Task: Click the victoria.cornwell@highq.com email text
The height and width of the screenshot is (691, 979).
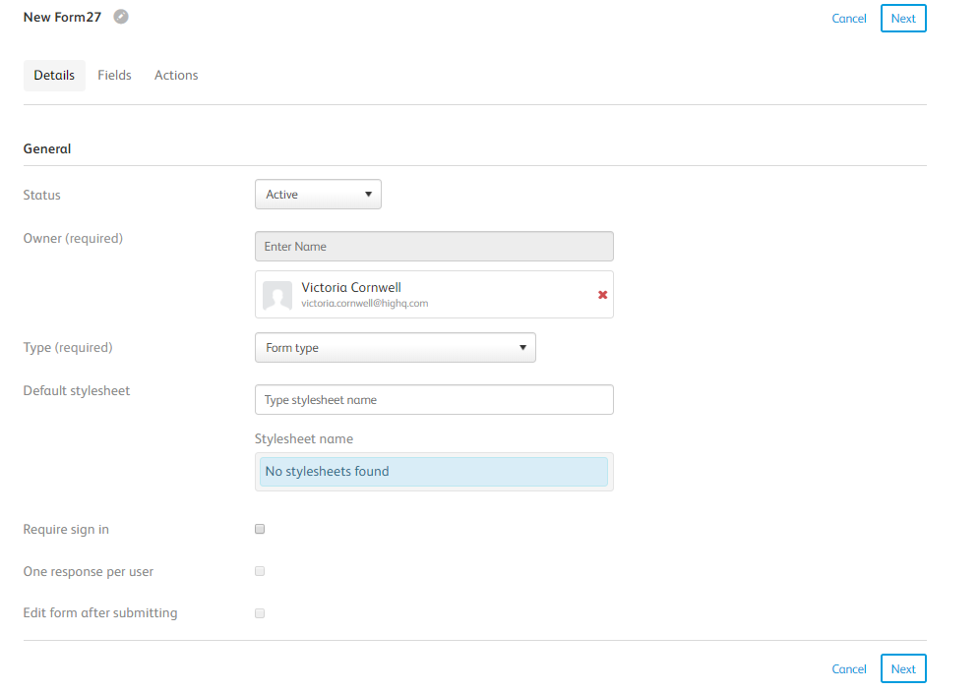Action: coord(364,304)
